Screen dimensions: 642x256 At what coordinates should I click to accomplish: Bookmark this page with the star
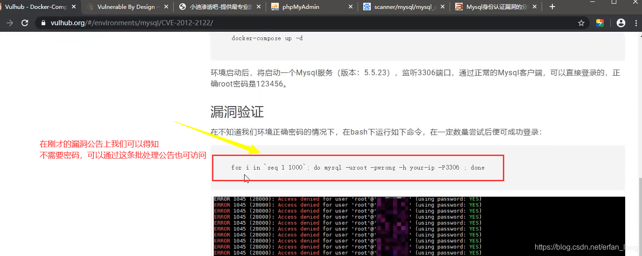pyautogui.click(x=581, y=23)
